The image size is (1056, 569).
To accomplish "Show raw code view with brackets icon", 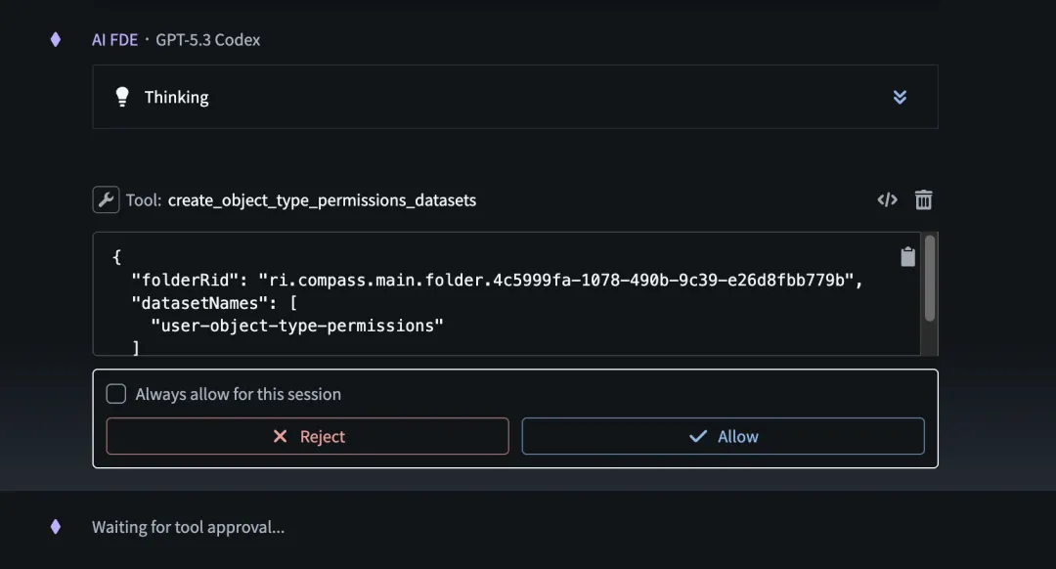I will tap(887, 200).
